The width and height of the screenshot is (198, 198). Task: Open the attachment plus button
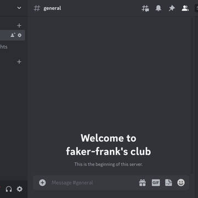42,183
